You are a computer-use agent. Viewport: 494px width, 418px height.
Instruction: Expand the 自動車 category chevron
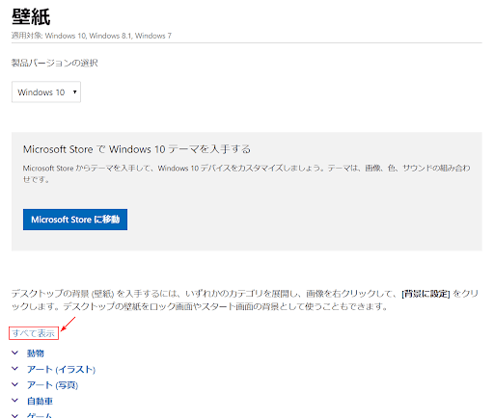14,400
